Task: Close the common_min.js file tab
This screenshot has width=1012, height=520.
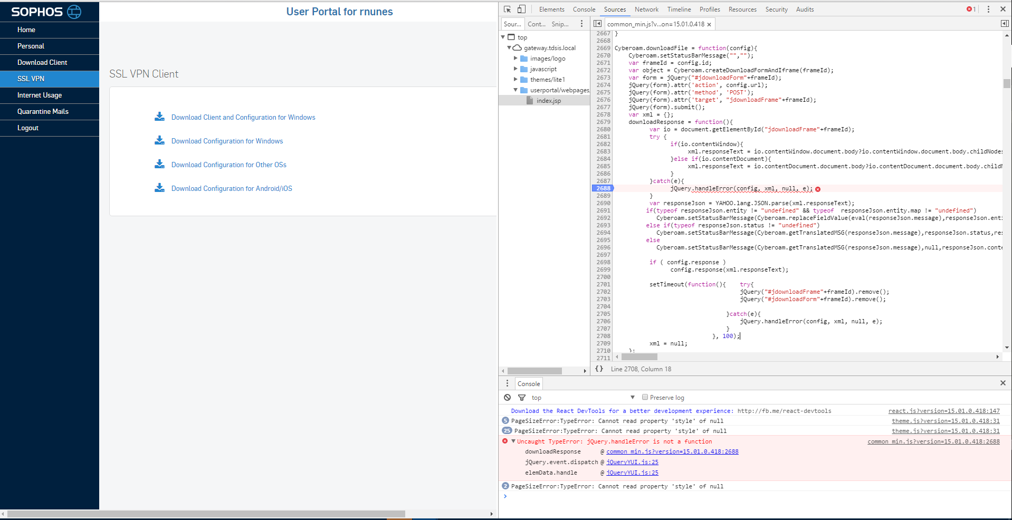Action: pyautogui.click(x=709, y=24)
